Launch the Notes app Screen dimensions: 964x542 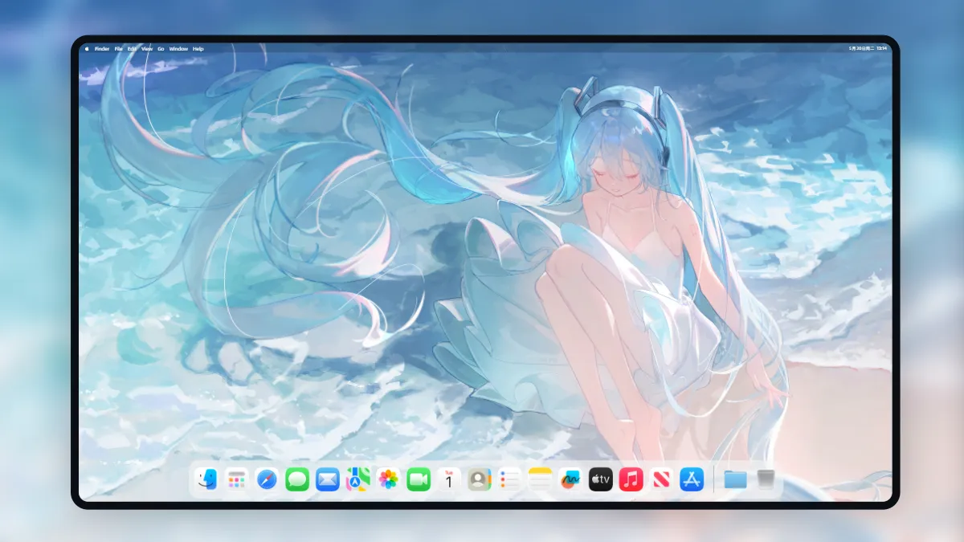(540, 480)
